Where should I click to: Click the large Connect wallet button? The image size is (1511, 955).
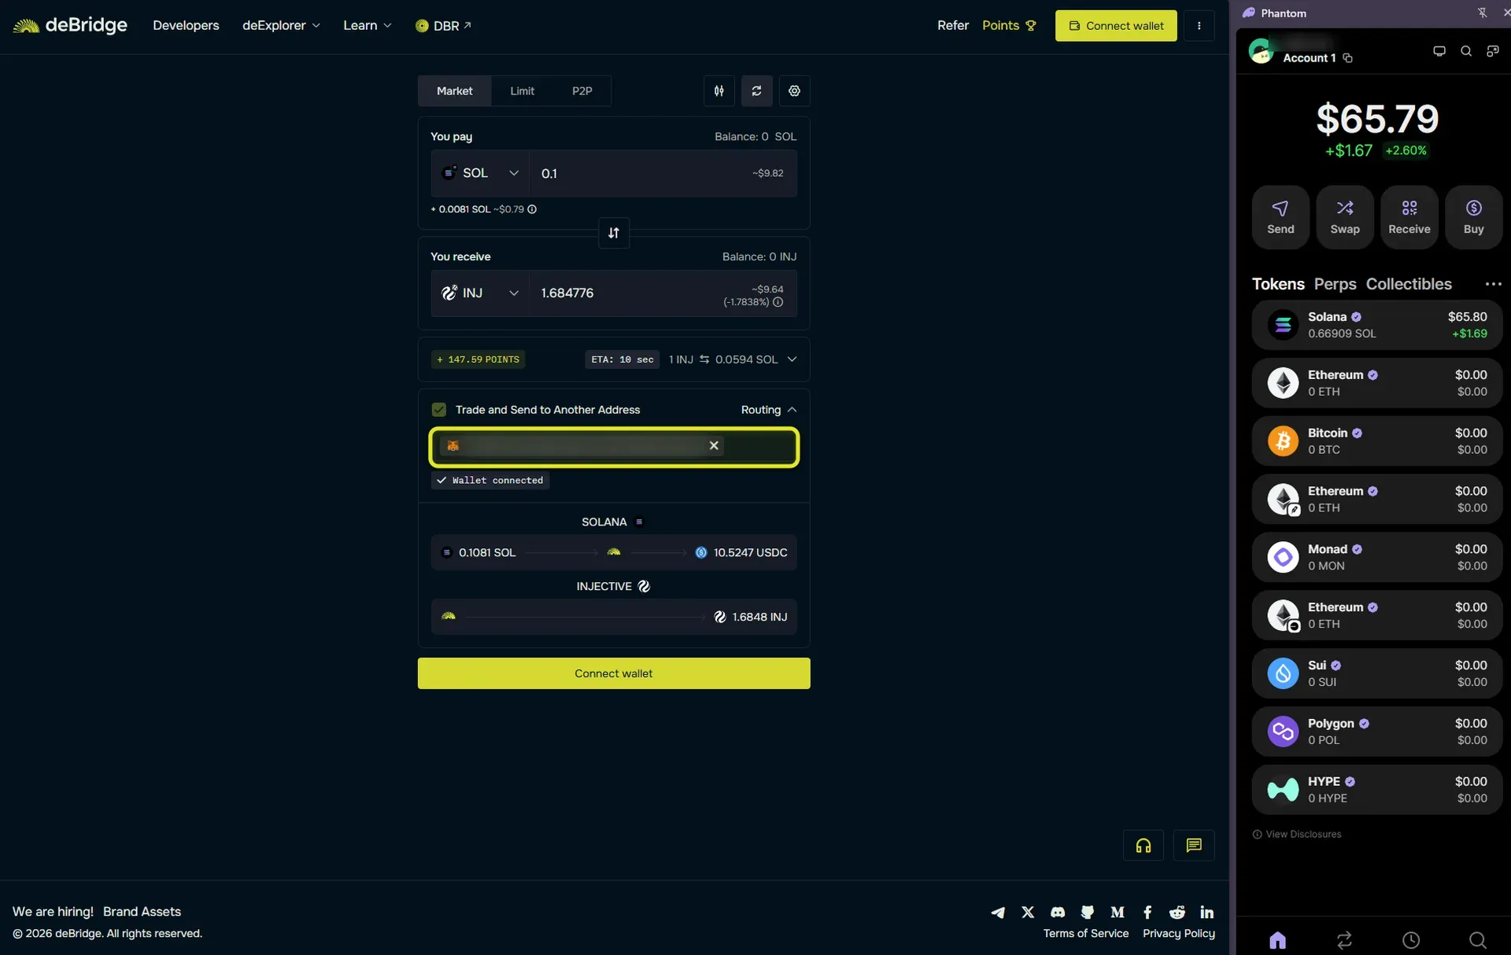tap(614, 673)
